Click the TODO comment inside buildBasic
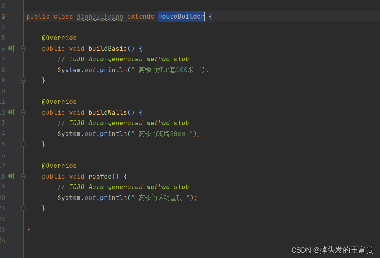Image resolution: width=380 pixels, height=258 pixels. pos(123,59)
